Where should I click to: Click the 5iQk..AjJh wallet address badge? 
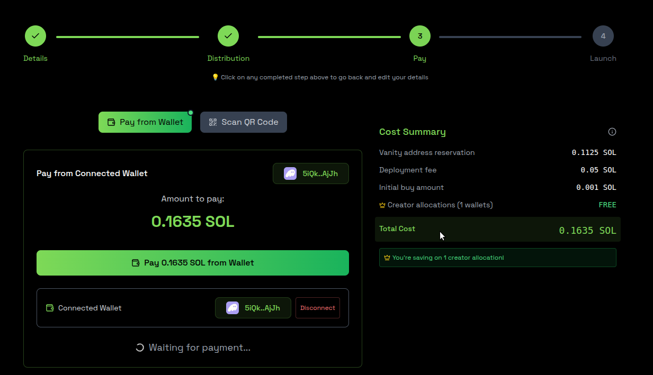tap(310, 173)
